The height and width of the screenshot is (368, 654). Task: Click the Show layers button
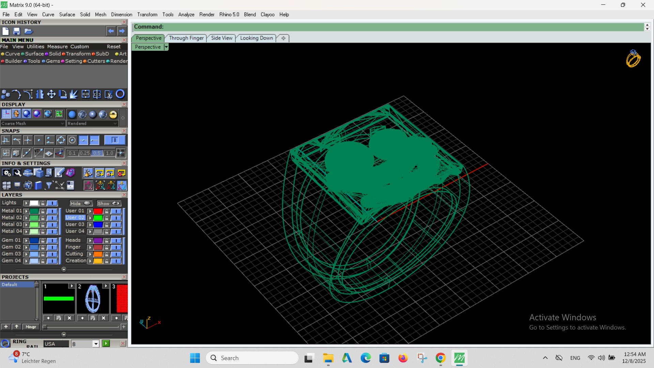point(109,203)
